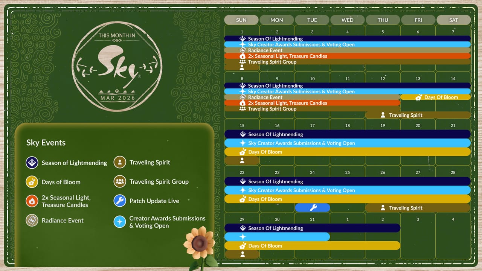Click the Season of Lightmending legend icon
Image resolution: width=482 pixels, height=271 pixels.
(32, 163)
